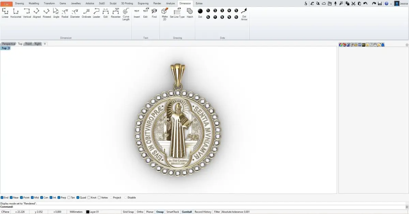The width and height of the screenshot is (409, 214).
Task: Switch to the Front viewport tab
Action: 28,44
